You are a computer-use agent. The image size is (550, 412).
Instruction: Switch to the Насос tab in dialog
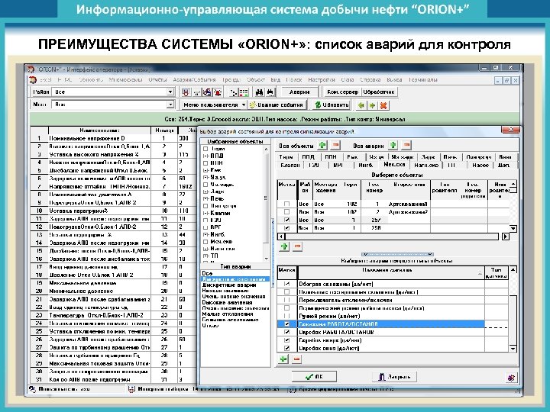(x=480, y=165)
